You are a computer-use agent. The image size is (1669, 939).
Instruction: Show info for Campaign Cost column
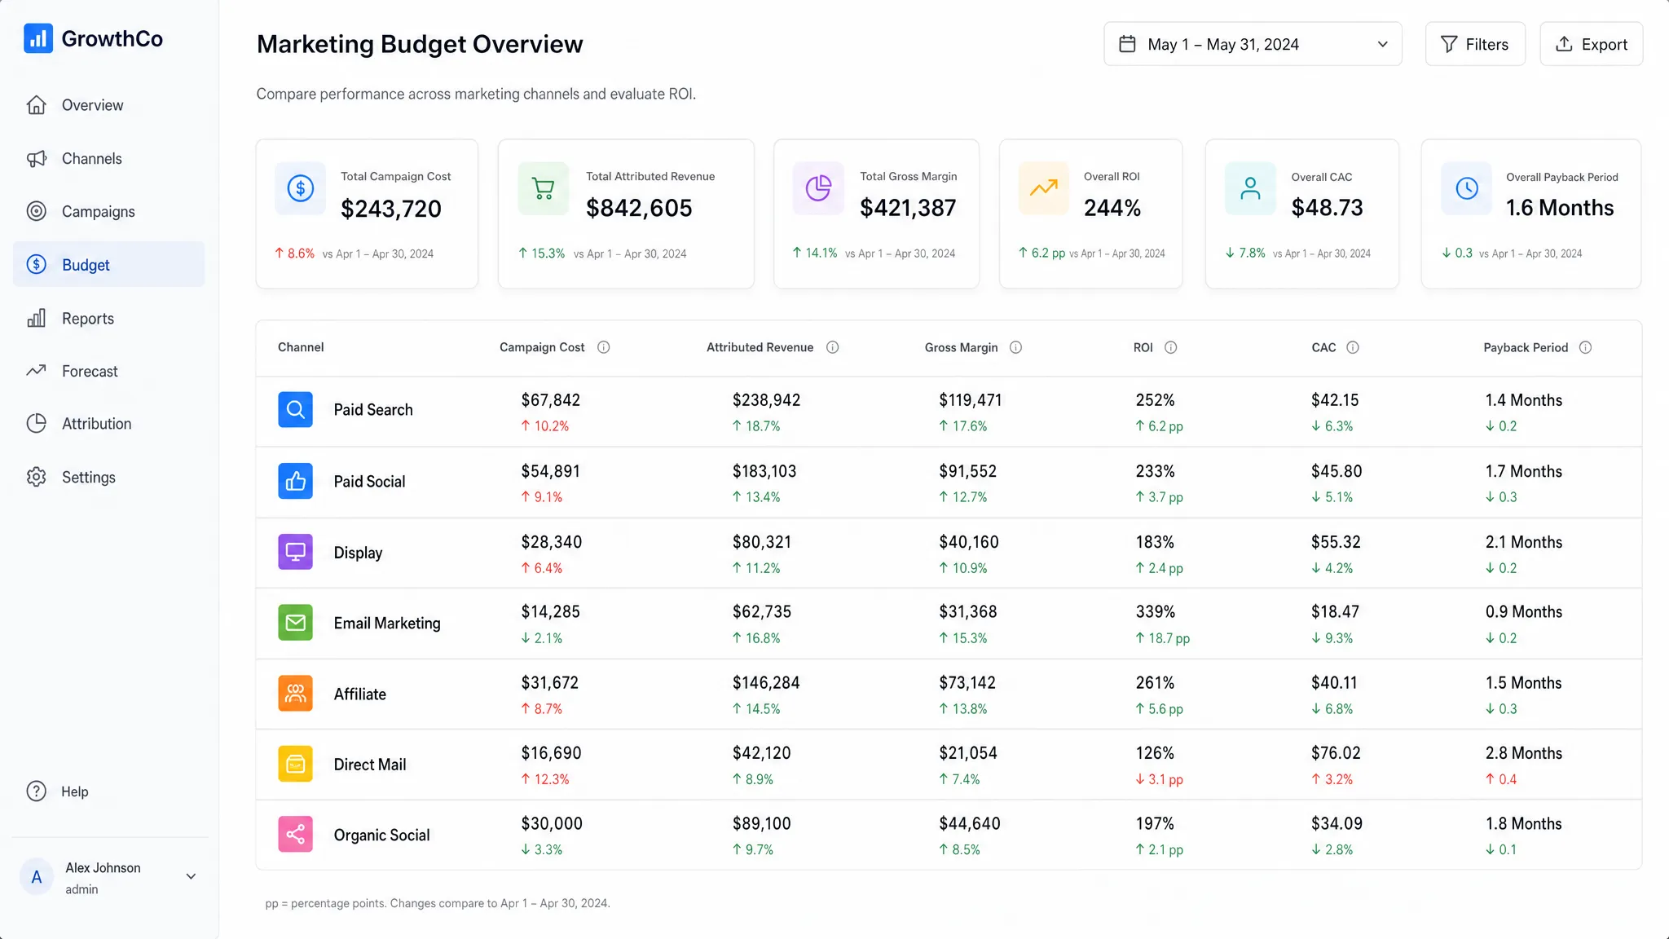click(x=603, y=347)
